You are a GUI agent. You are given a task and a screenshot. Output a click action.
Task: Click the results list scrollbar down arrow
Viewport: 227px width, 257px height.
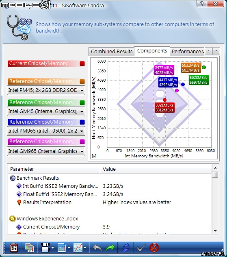click(215, 231)
